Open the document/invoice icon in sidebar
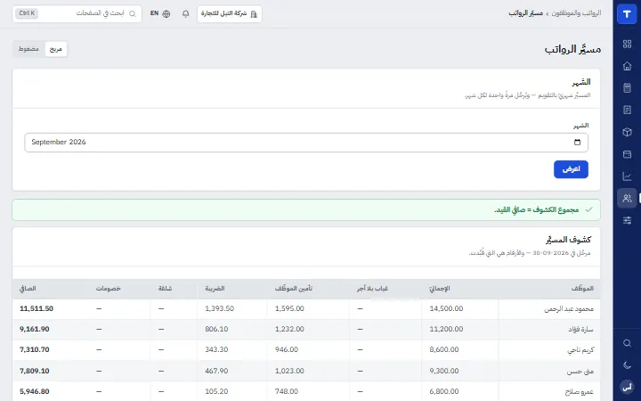The width and height of the screenshot is (641, 401). pos(627,110)
